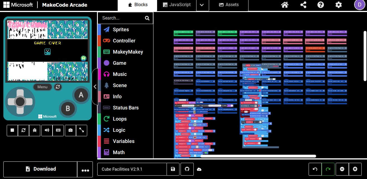Screen dimensions: 367x179
Task: Click the D-pad center on the console
Action: point(20,102)
